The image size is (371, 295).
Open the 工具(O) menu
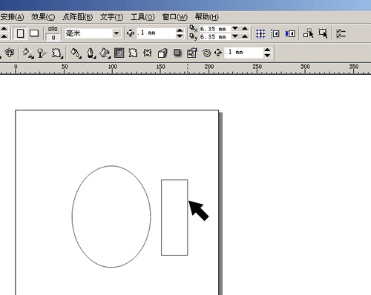point(142,17)
